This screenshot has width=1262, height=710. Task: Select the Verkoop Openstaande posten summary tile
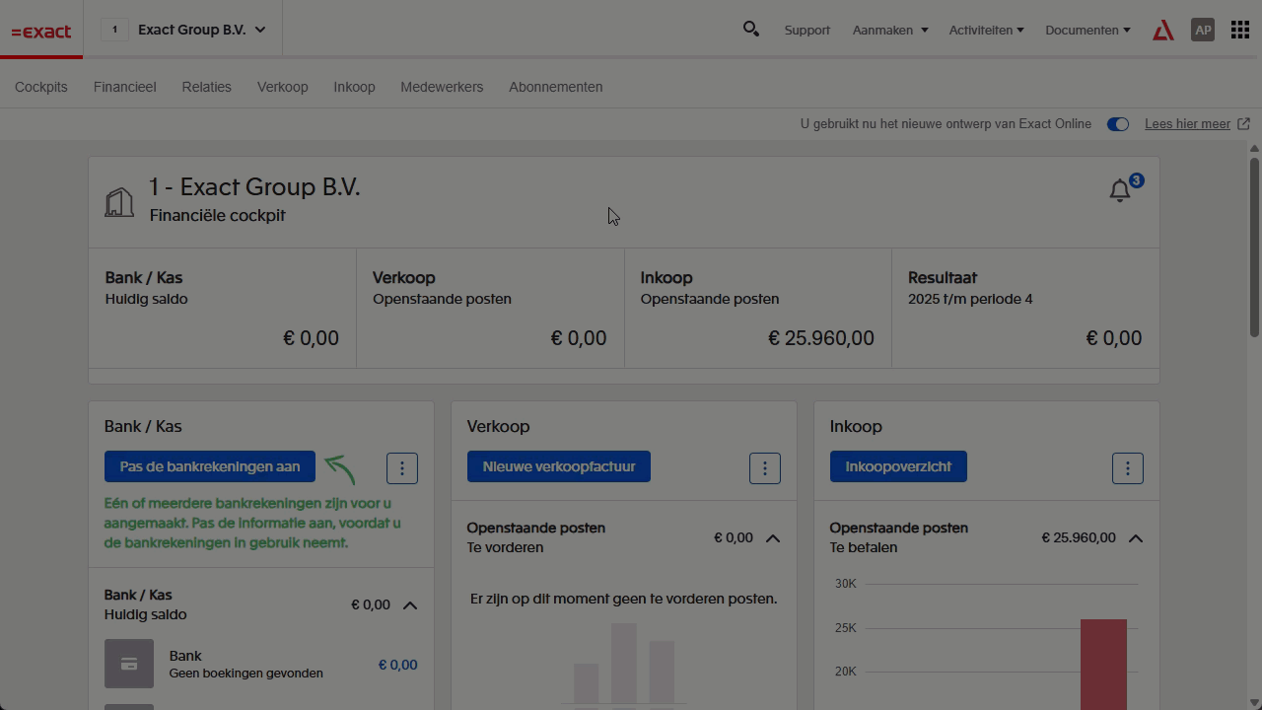point(490,308)
